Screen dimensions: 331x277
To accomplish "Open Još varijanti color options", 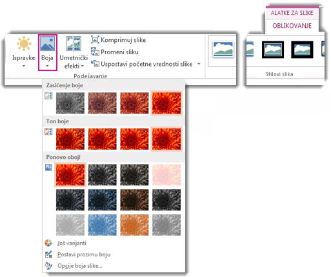I will (x=72, y=243).
